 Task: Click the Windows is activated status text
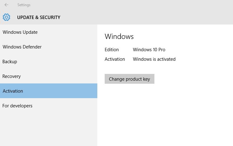154,59
